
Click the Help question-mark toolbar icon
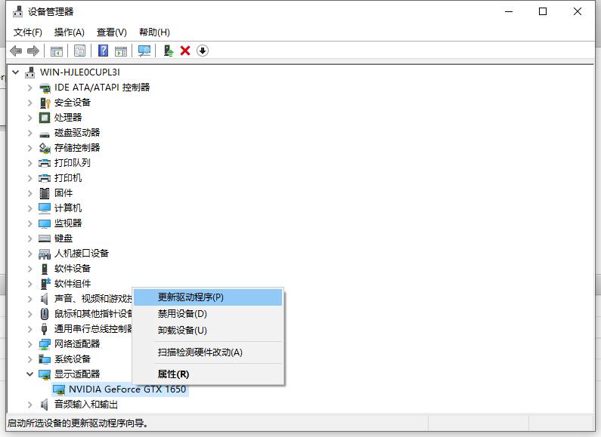[103, 51]
